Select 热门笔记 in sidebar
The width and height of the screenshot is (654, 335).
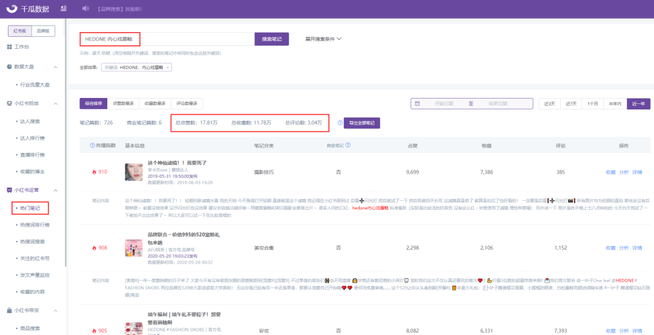pyautogui.click(x=30, y=208)
